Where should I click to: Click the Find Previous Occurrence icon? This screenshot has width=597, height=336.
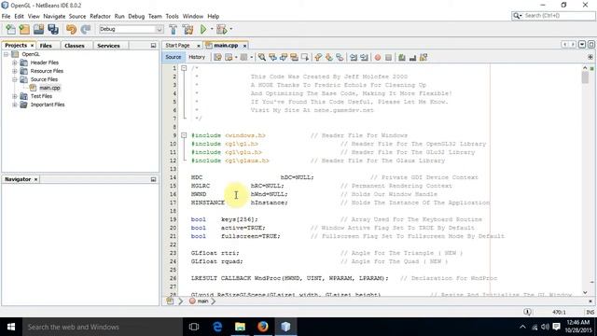(x=272, y=57)
